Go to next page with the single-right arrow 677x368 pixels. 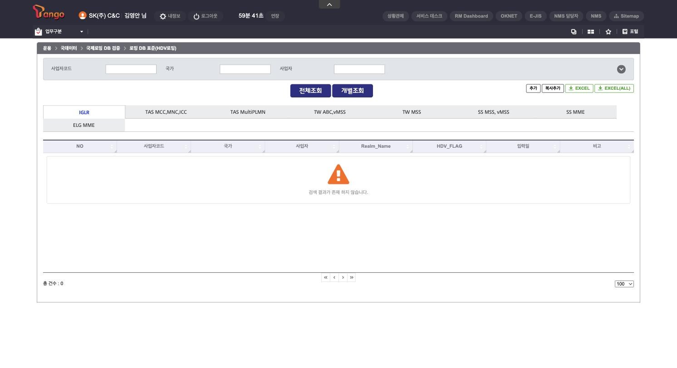[x=343, y=277]
